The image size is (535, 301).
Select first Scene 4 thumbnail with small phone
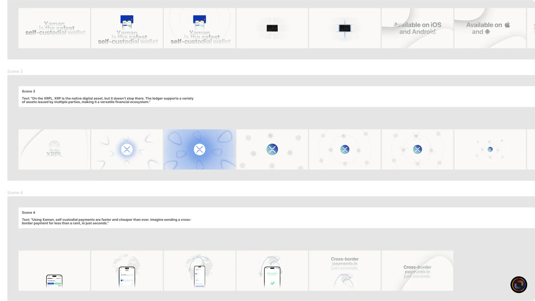tap(54, 271)
